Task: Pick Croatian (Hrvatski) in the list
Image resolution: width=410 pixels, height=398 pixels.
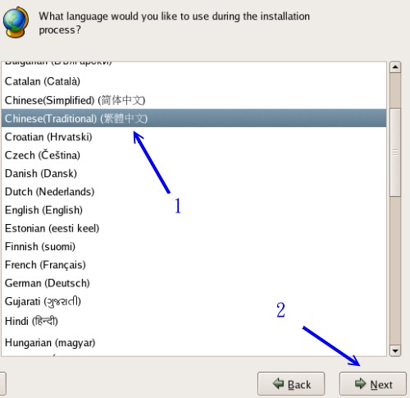Action: (194, 137)
